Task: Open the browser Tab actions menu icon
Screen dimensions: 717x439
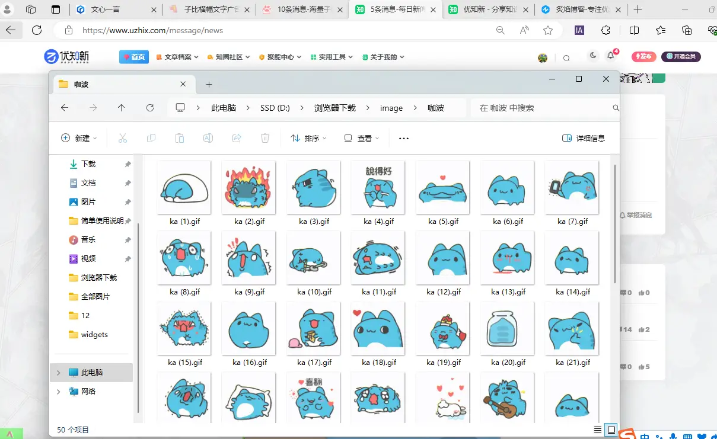Action: point(56,9)
